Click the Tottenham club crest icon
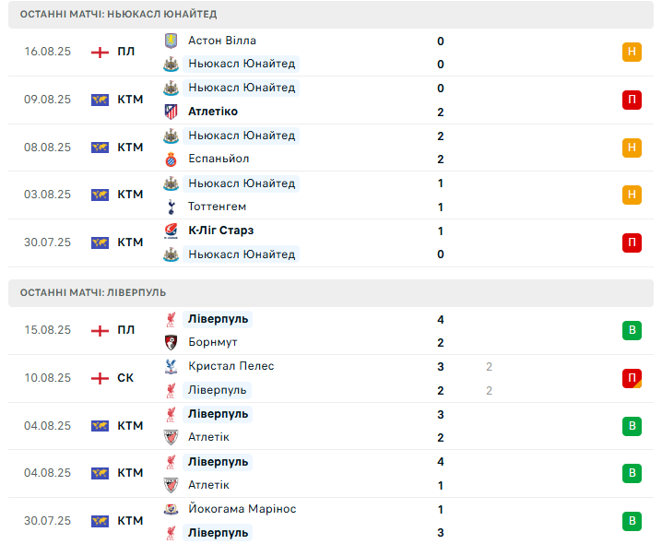 click(x=170, y=207)
